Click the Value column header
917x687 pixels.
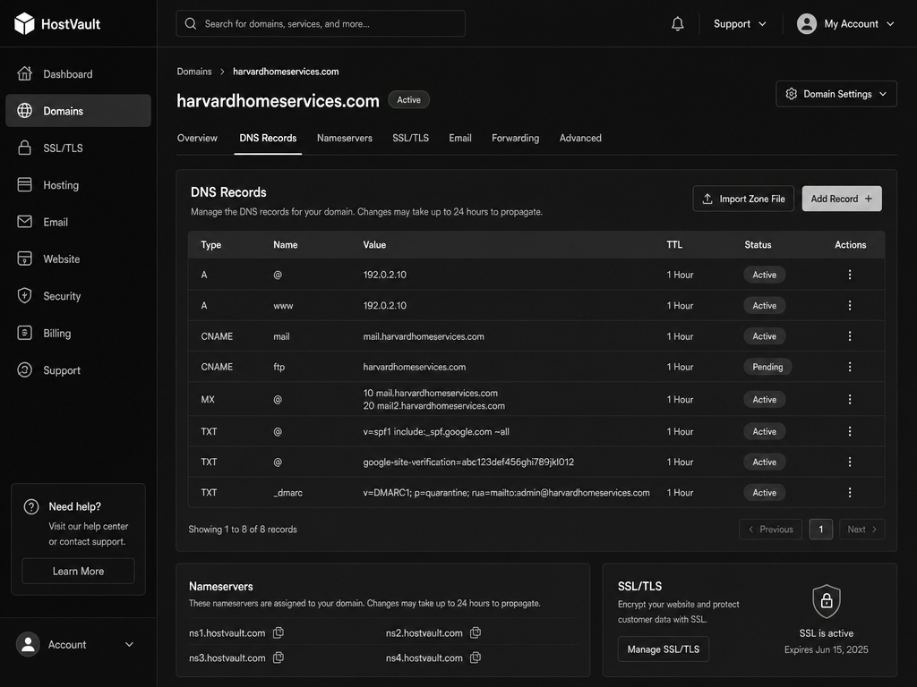[x=374, y=245]
